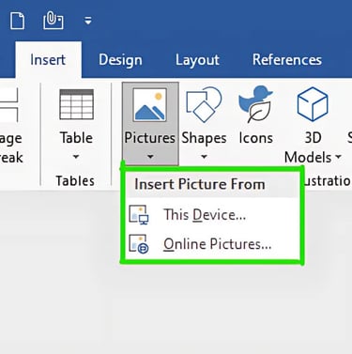The width and height of the screenshot is (352, 354).
Task: Click the Pictures icon in the ribbon
Action: click(x=150, y=104)
